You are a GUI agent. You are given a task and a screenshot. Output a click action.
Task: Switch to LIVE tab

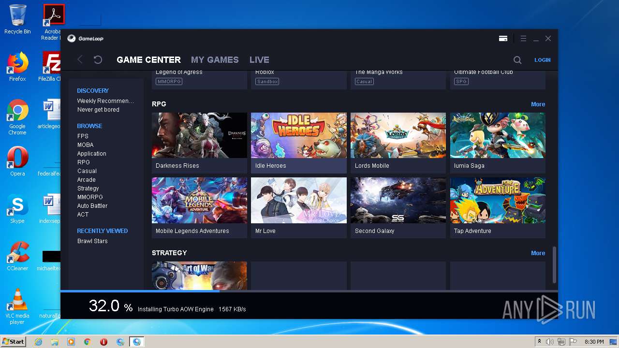pyautogui.click(x=259, y=60)
